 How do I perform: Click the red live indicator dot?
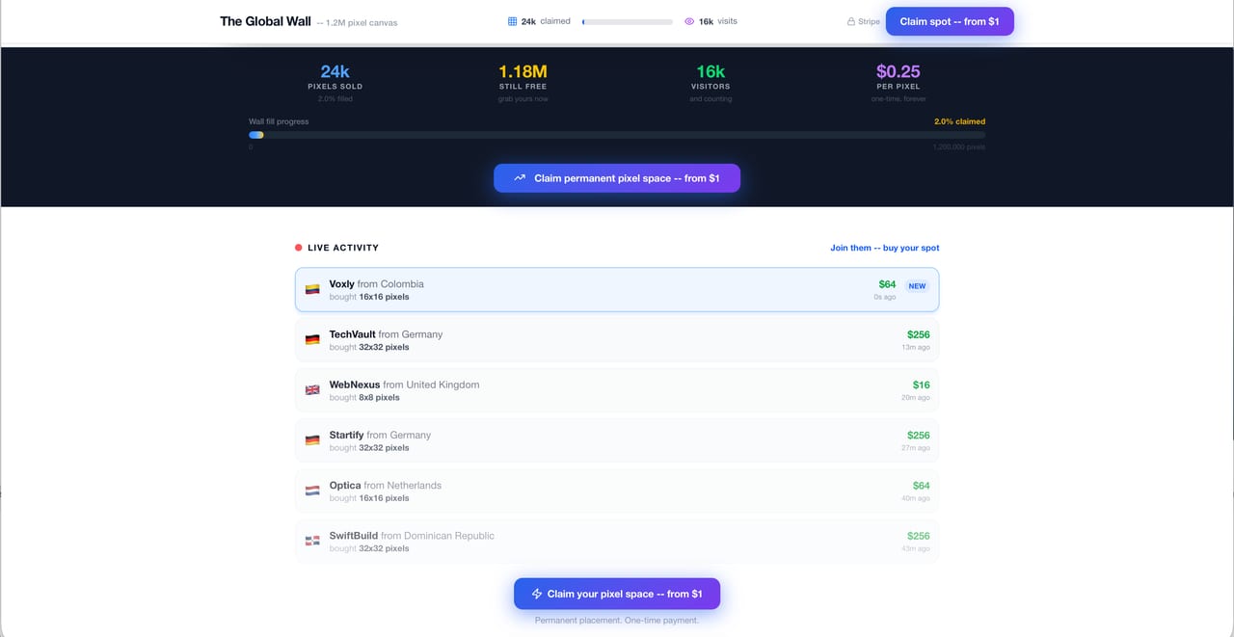[x=299, y=248]
